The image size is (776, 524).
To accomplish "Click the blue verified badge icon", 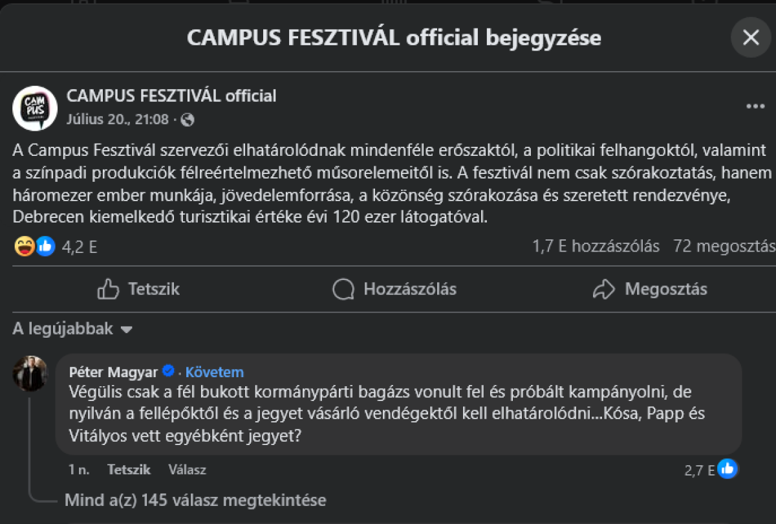I will pos(168,371).
